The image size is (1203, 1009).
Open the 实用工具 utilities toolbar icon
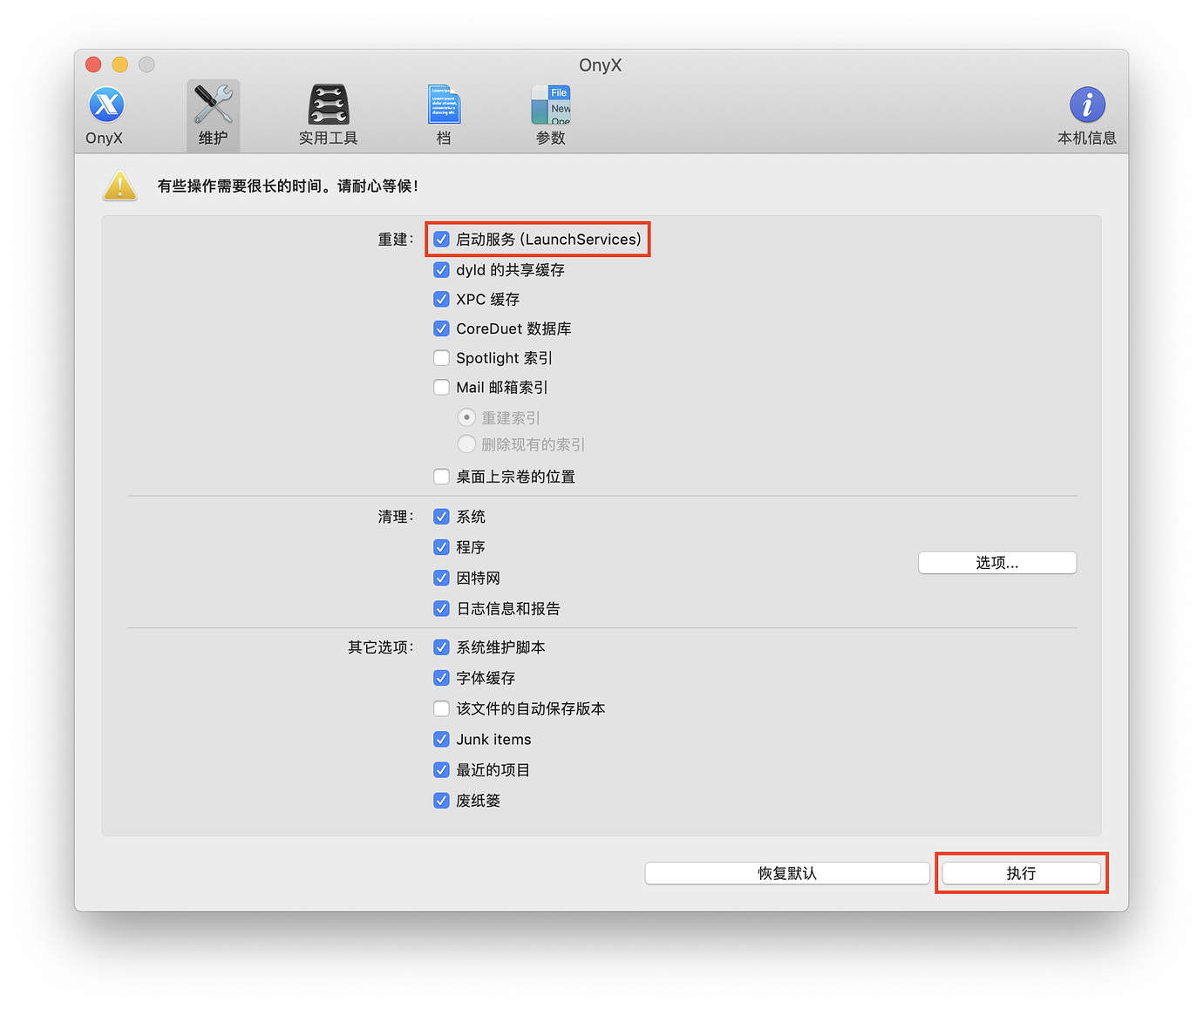[x=329, y=105]
